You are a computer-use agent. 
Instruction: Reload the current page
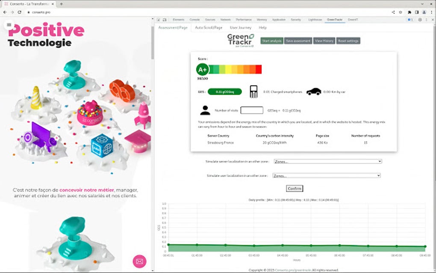[x=20, y=12]
